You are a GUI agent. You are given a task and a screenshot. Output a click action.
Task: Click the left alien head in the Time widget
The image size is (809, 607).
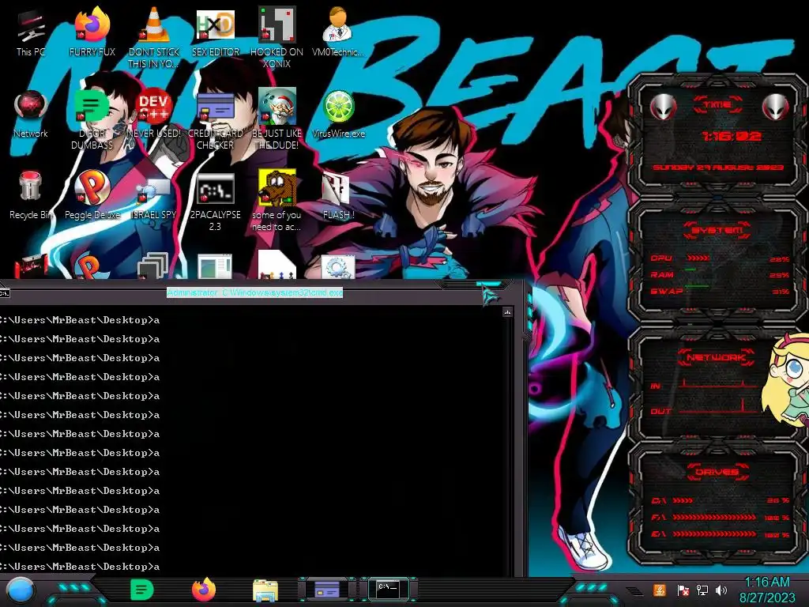point(663,107)
